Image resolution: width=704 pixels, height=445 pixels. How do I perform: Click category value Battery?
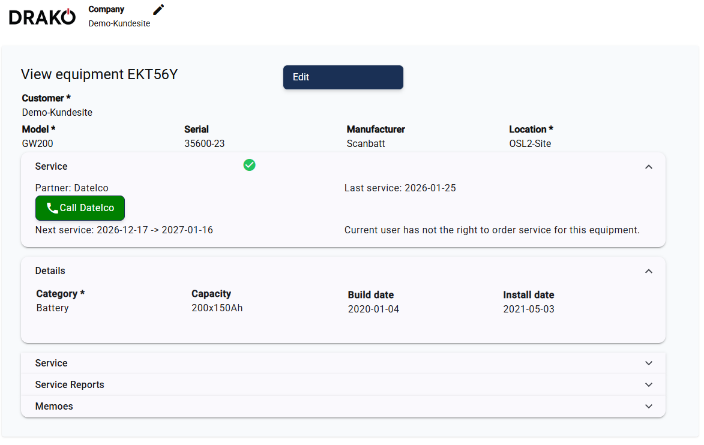53,308
